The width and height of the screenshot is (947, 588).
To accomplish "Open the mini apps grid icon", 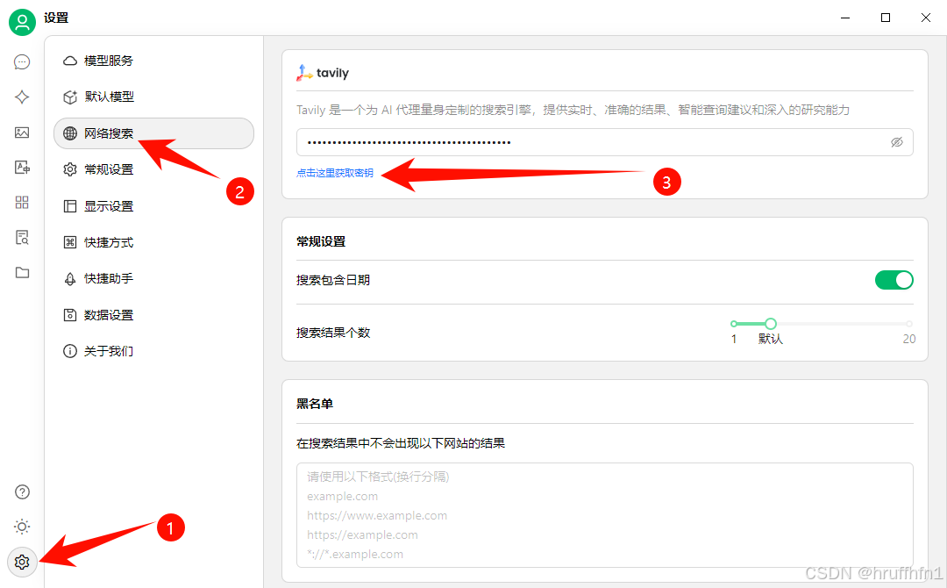I will pyautogui.click(x=22, y=203).
